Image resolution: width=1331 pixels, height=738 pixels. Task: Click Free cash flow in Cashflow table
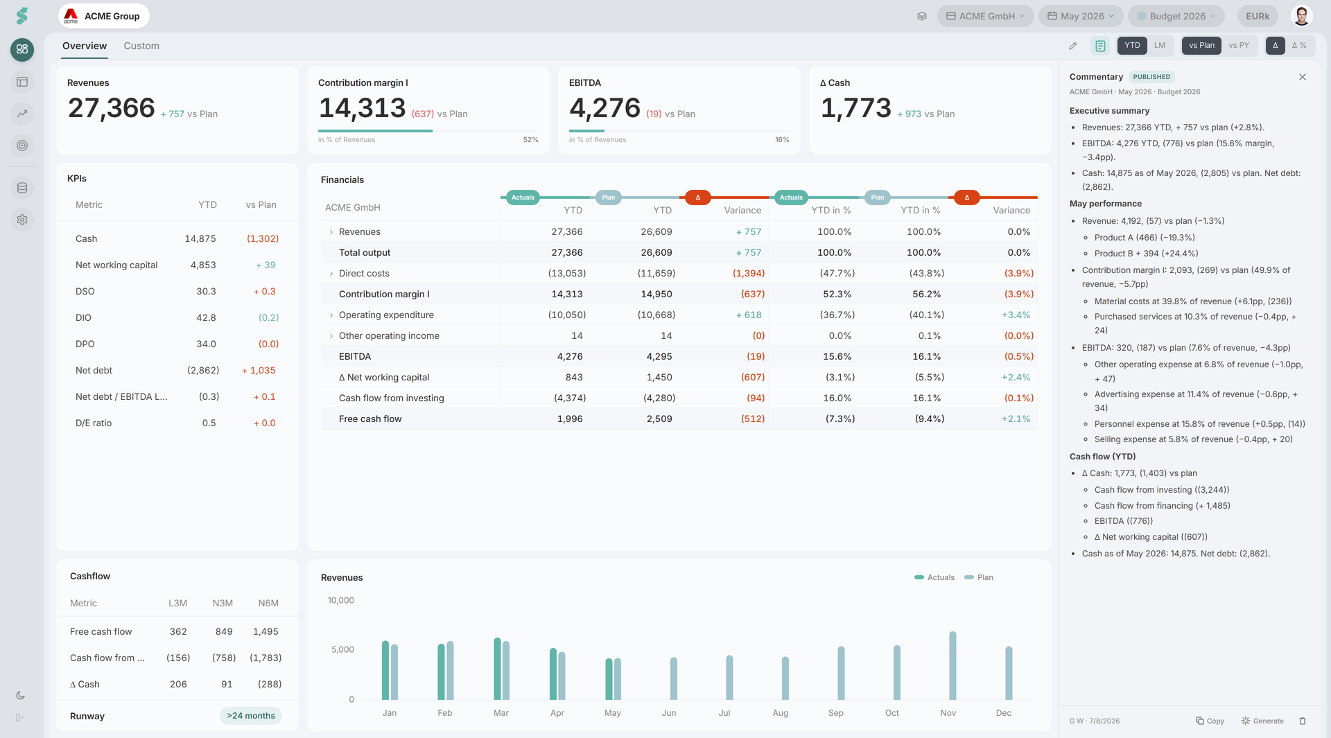[x=101, y=632]
